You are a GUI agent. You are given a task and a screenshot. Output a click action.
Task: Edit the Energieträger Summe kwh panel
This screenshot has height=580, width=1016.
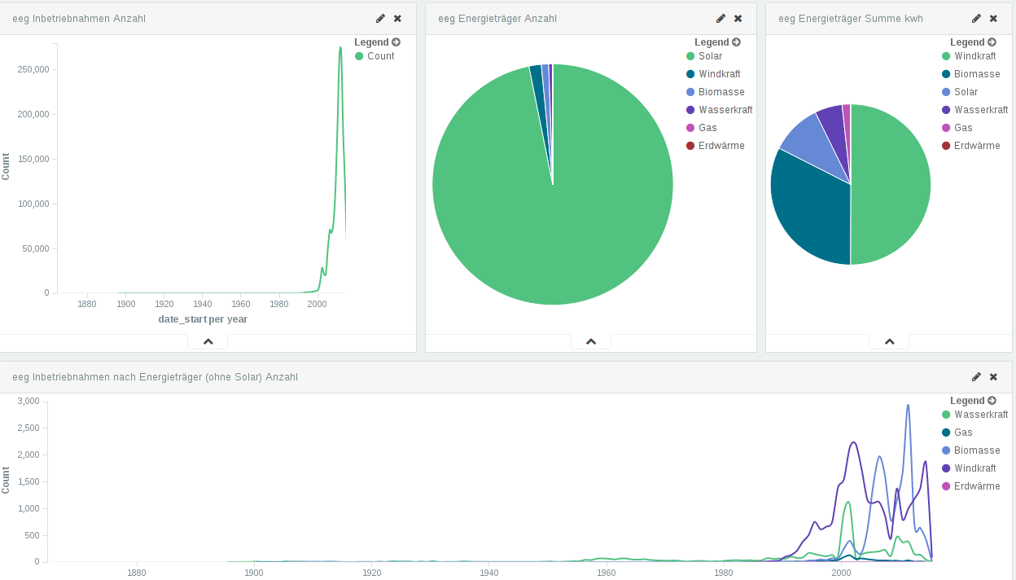coord(976,18)
